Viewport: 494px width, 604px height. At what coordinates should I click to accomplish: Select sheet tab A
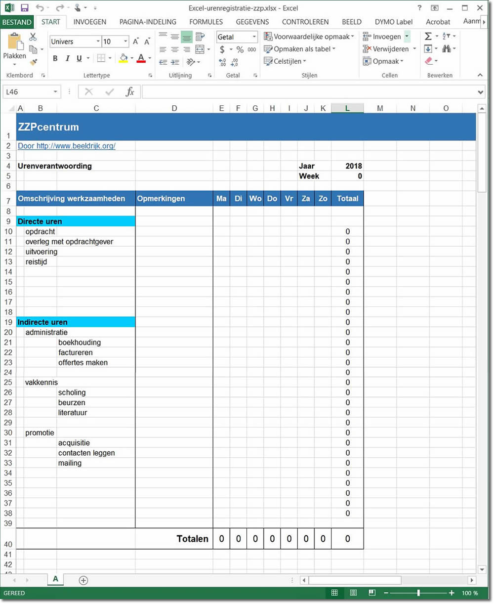pos(55,579)
